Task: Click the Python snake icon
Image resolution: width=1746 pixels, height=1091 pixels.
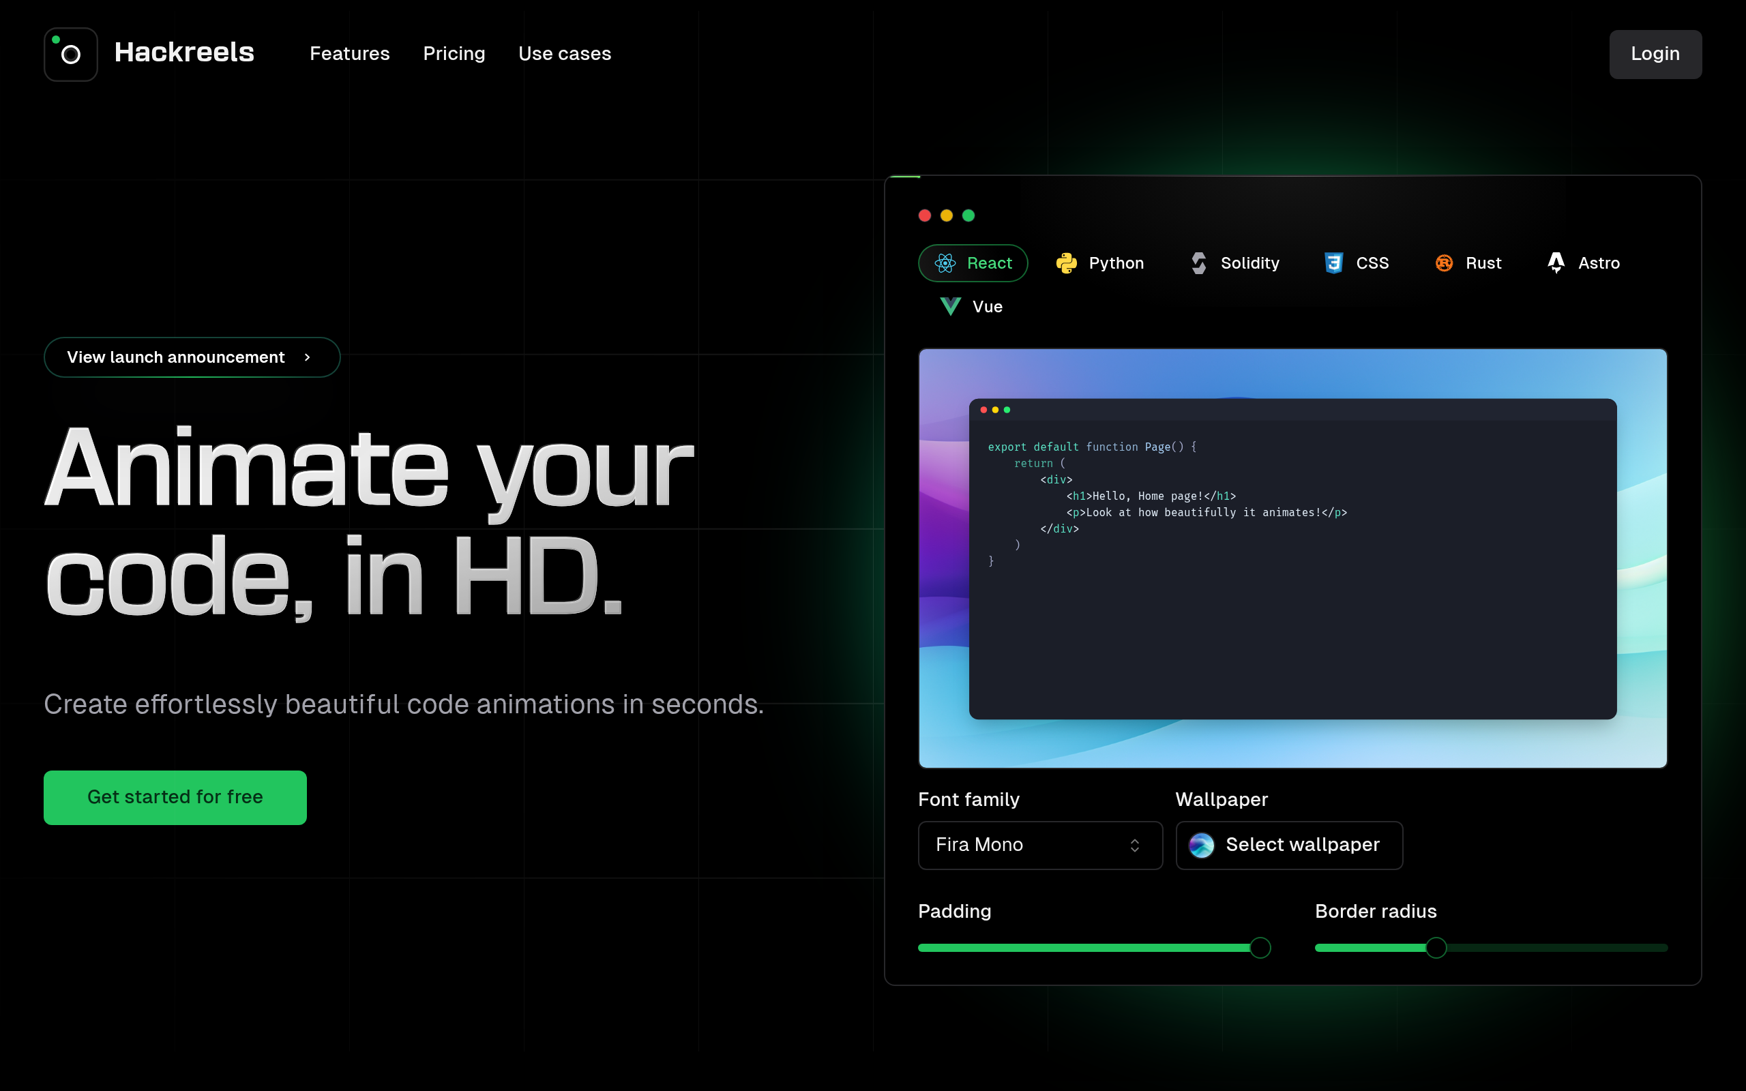Action: click(1067, 263)
